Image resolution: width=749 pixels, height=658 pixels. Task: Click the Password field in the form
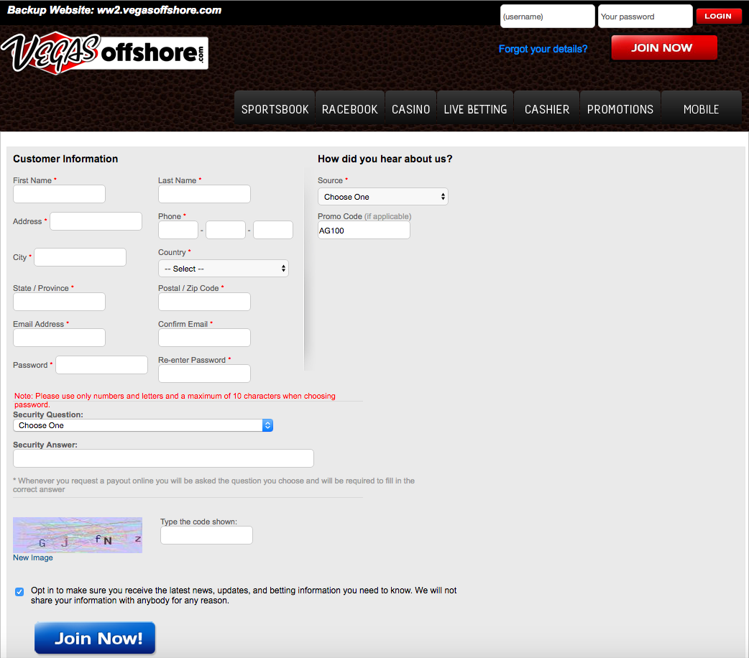(x=102, y=365)
